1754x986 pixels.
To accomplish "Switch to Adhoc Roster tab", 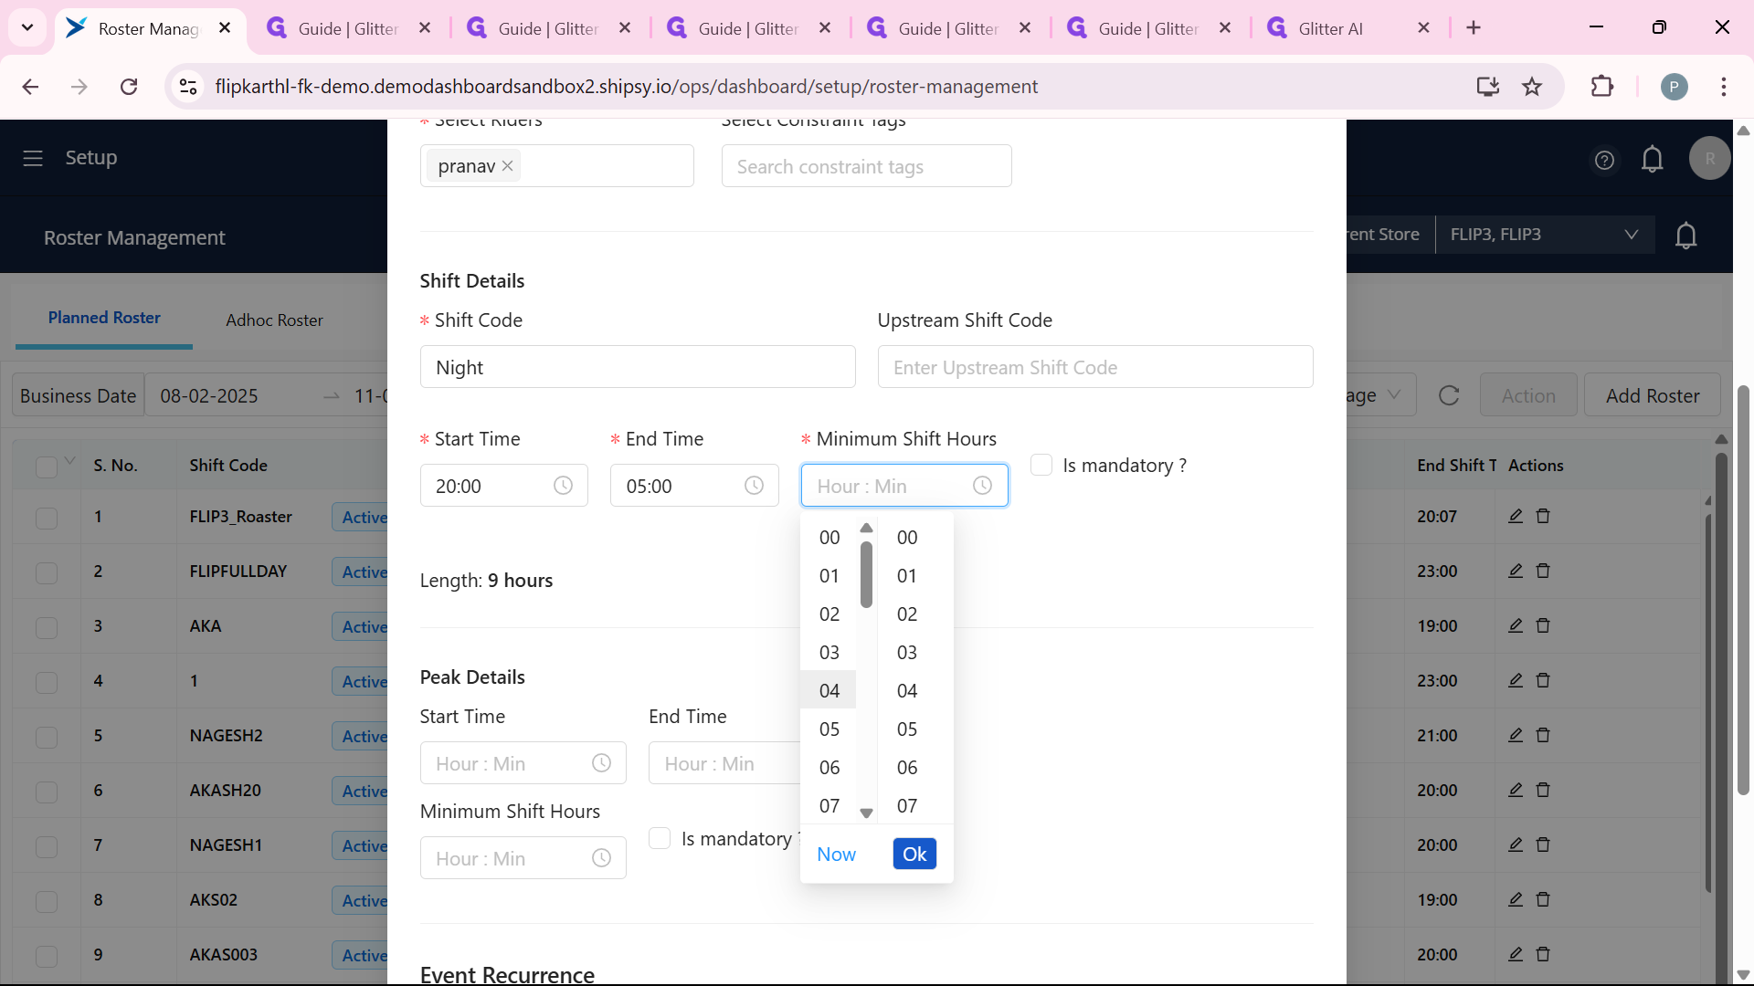I will (x=274, y=320).
